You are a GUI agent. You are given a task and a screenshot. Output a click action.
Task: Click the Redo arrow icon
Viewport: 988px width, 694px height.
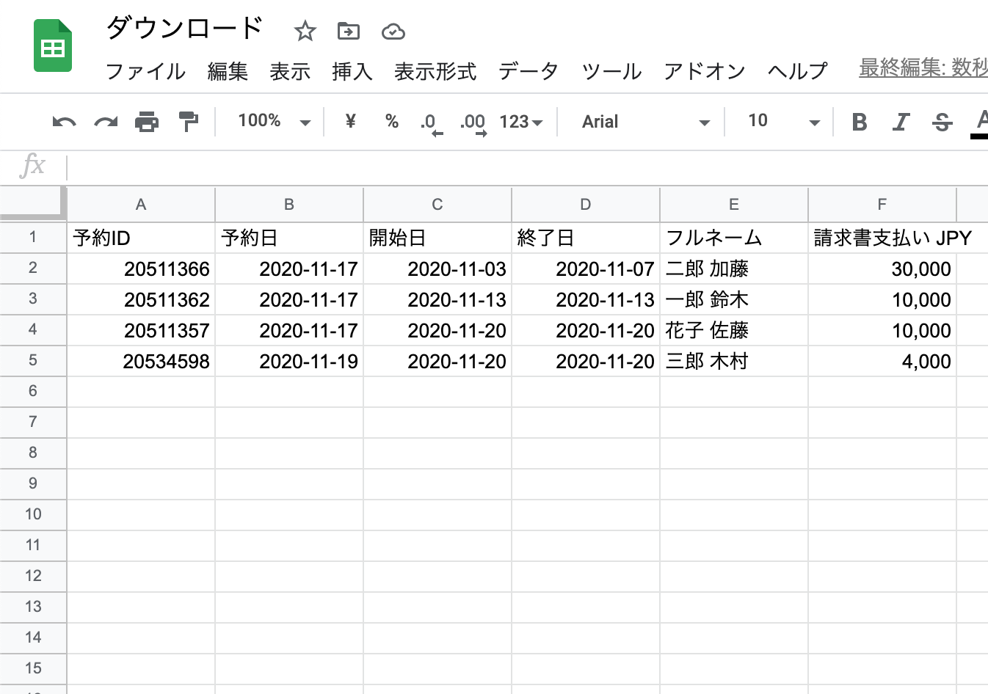pos(106,122)
